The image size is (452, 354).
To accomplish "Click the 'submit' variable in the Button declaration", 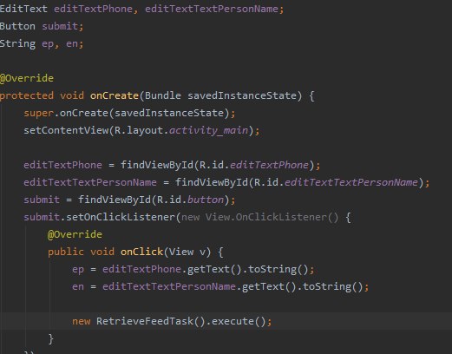I will click(60, 26).
